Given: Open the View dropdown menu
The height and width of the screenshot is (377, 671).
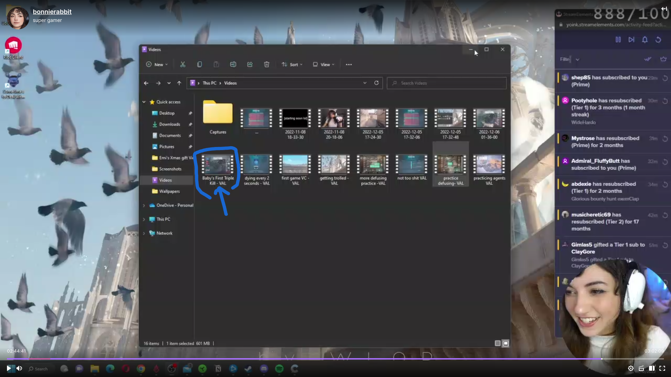Looking at the screenshot, I should [324, 65].
